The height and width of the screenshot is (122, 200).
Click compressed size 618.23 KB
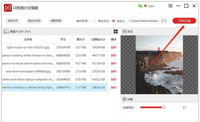click(98, 79)
